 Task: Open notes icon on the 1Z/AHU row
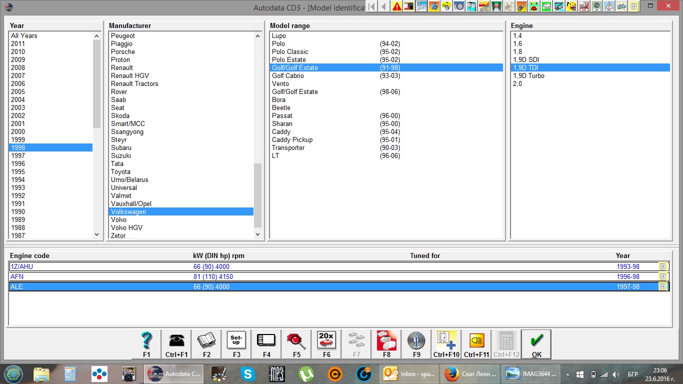click(x=662, y=266)
